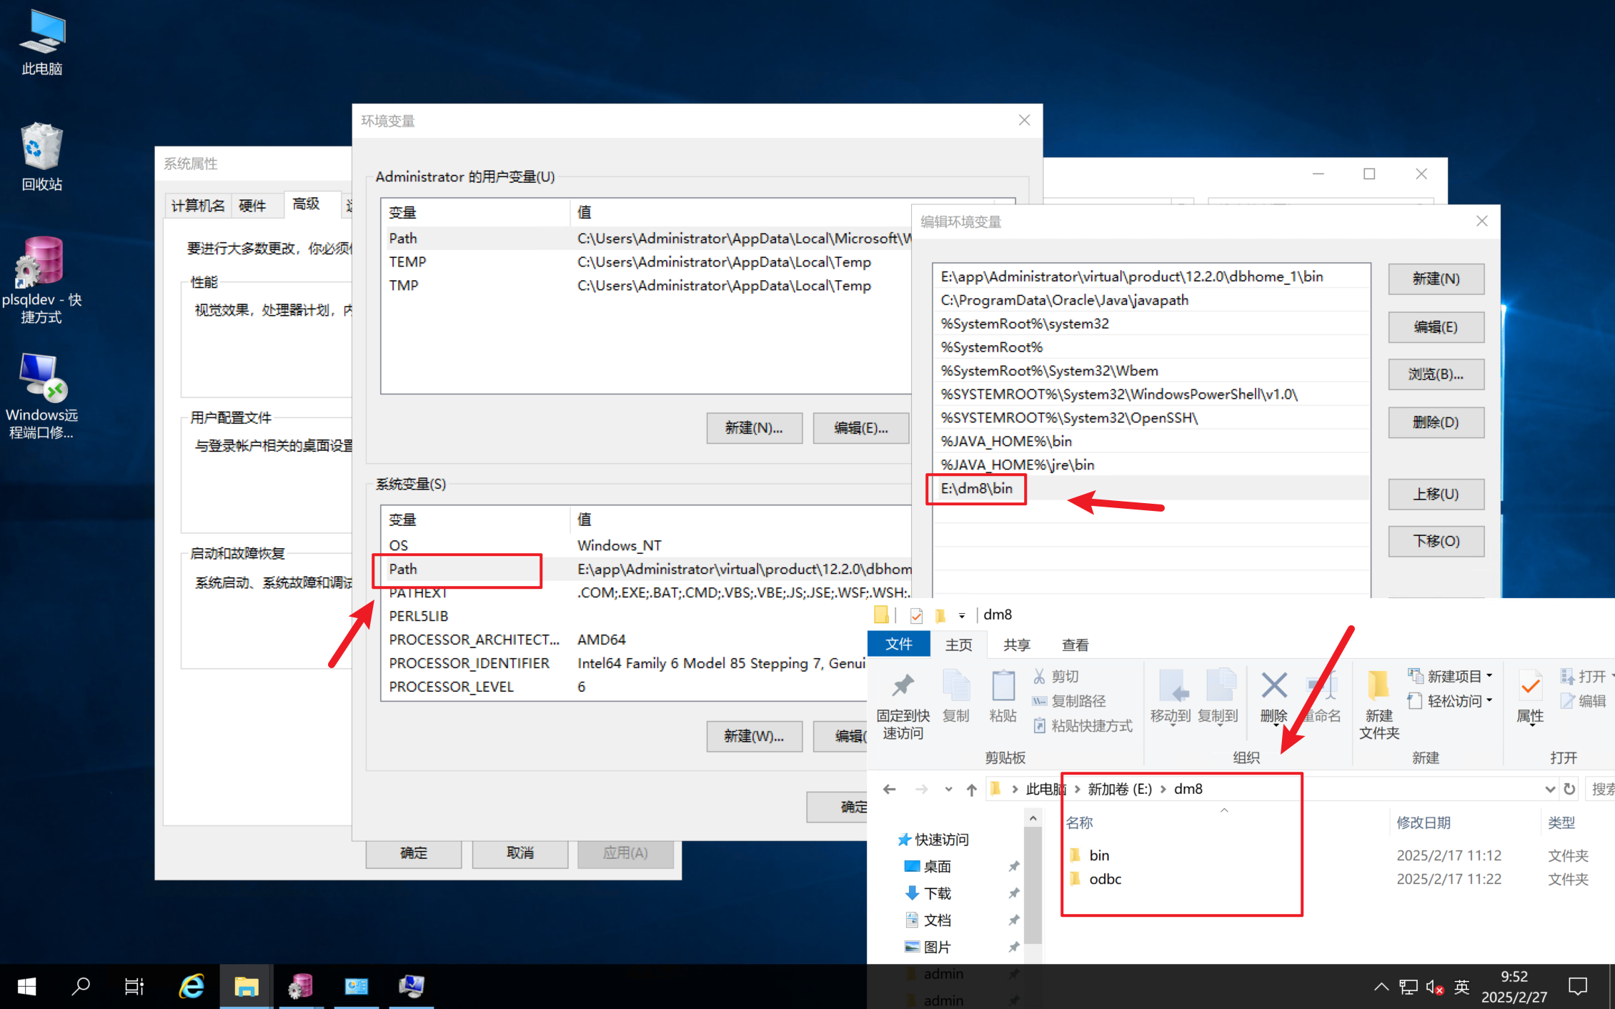Image resolution: width=1615 pixels, height=1009 pixels.
Task: Click 编辑(E) in 编辑环境变量 dialog
Action: pyautogui.click(x=1436, y=327)
